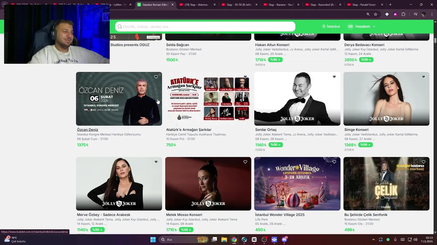
Task: Click the 750₺ price under Atatürk'e Armağan
Action: pos(171,145)
